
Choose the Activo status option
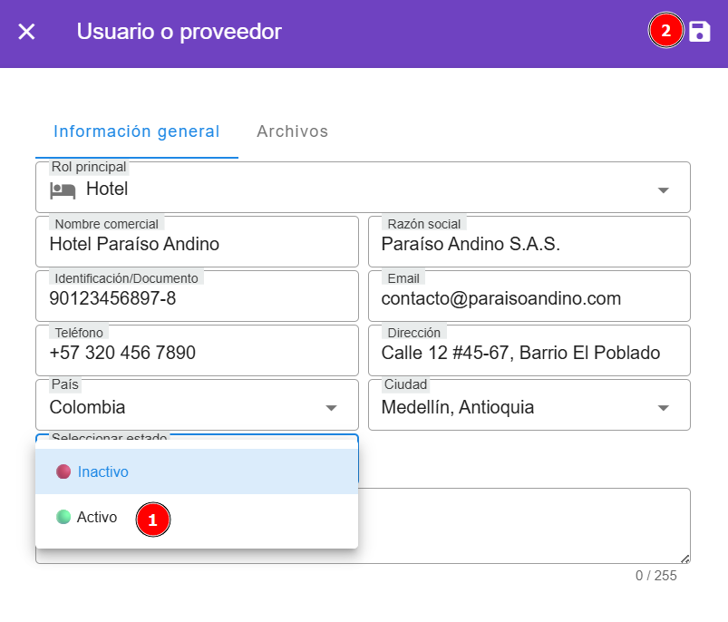[x=96, y=517]
